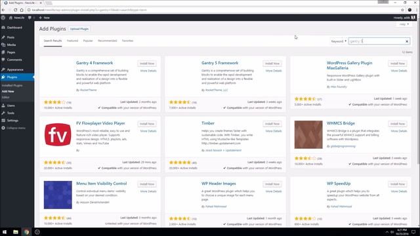
Task: Install the Gantry 4 Framework plugin
Action: 147,64
